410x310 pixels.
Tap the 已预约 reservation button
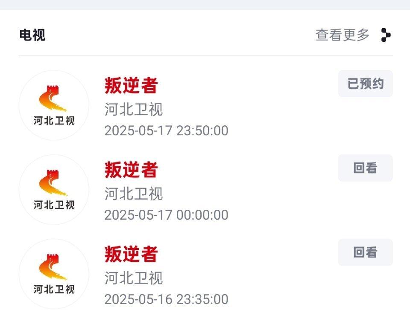click(x=365, y=84)
